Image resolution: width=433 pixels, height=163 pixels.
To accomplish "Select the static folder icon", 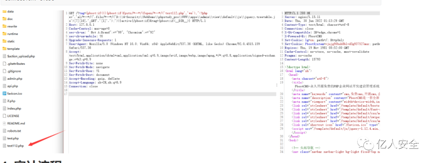I will 4,41.
